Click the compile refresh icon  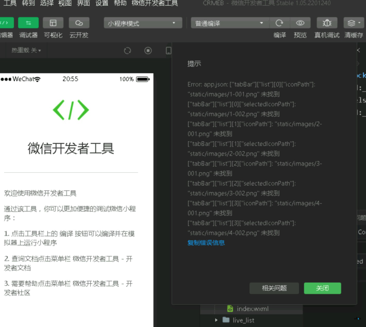280,23
